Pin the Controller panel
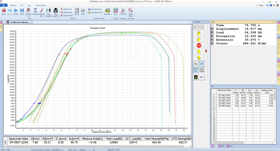 [x=205, y=22]
